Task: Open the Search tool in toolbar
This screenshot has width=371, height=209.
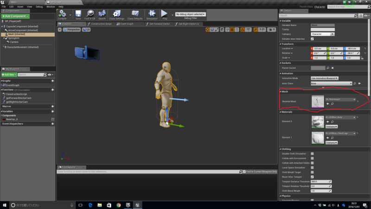Action: tap(102, 15)
